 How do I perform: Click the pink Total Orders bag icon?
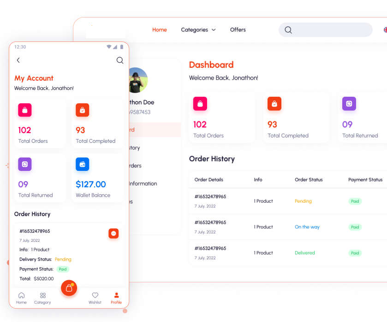[x=24, y=110]
